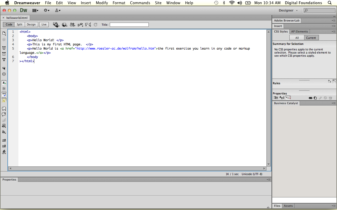
Task: Switch to Split view
Action: click(x=19, y=25)
